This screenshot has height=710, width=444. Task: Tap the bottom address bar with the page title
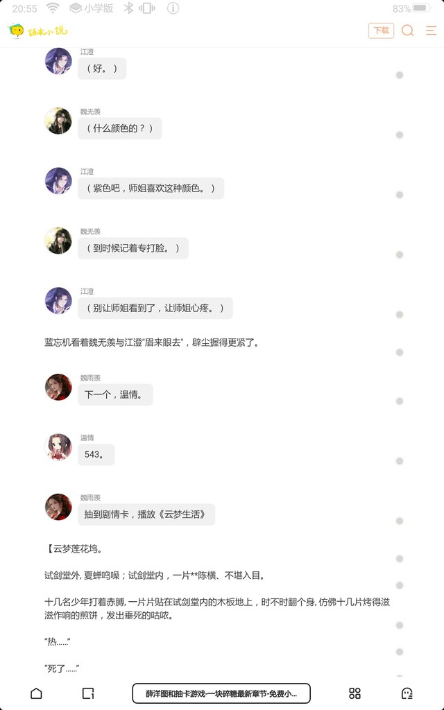point(221,693)
